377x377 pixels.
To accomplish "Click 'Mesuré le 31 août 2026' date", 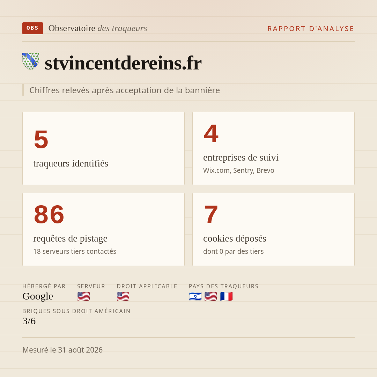I will 62,350.
